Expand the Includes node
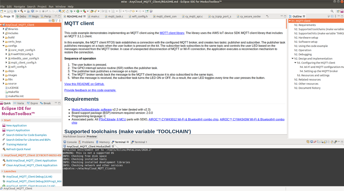Image resolution: width=344 pixels, height=191 pixels. [3, 33]
